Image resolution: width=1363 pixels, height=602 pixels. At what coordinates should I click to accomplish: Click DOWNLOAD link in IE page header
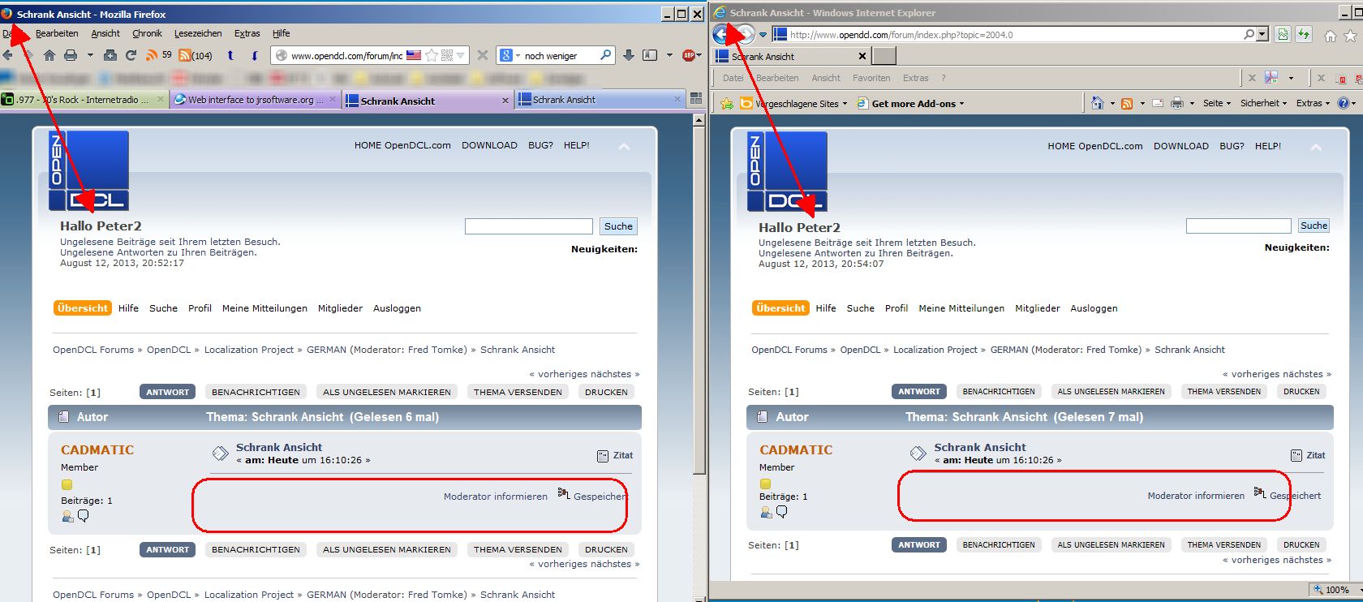1180,146
